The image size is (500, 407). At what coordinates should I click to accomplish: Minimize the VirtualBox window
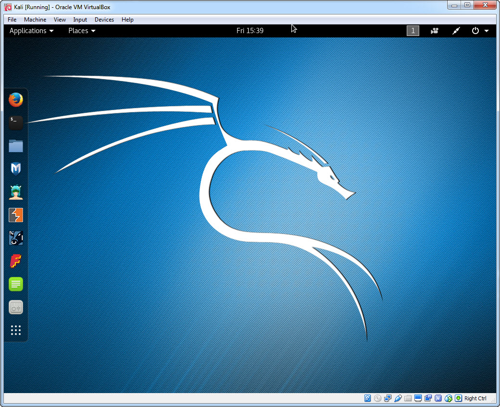(x=454, y=5)
